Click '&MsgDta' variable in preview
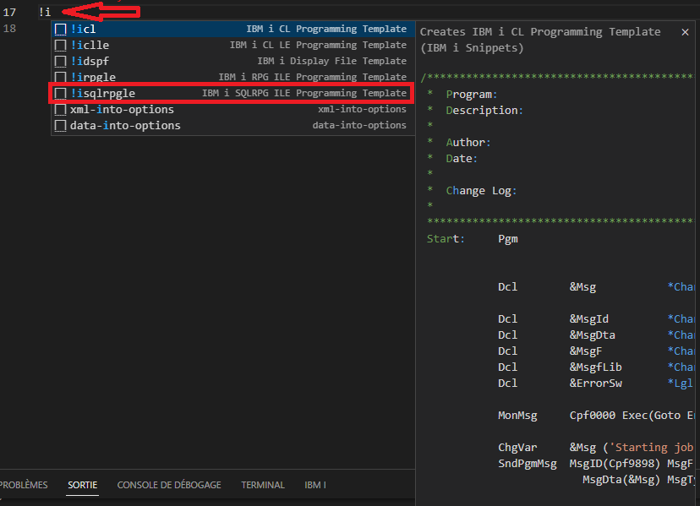The width and height of the screenshot is (700, 506). pos(592,335)
